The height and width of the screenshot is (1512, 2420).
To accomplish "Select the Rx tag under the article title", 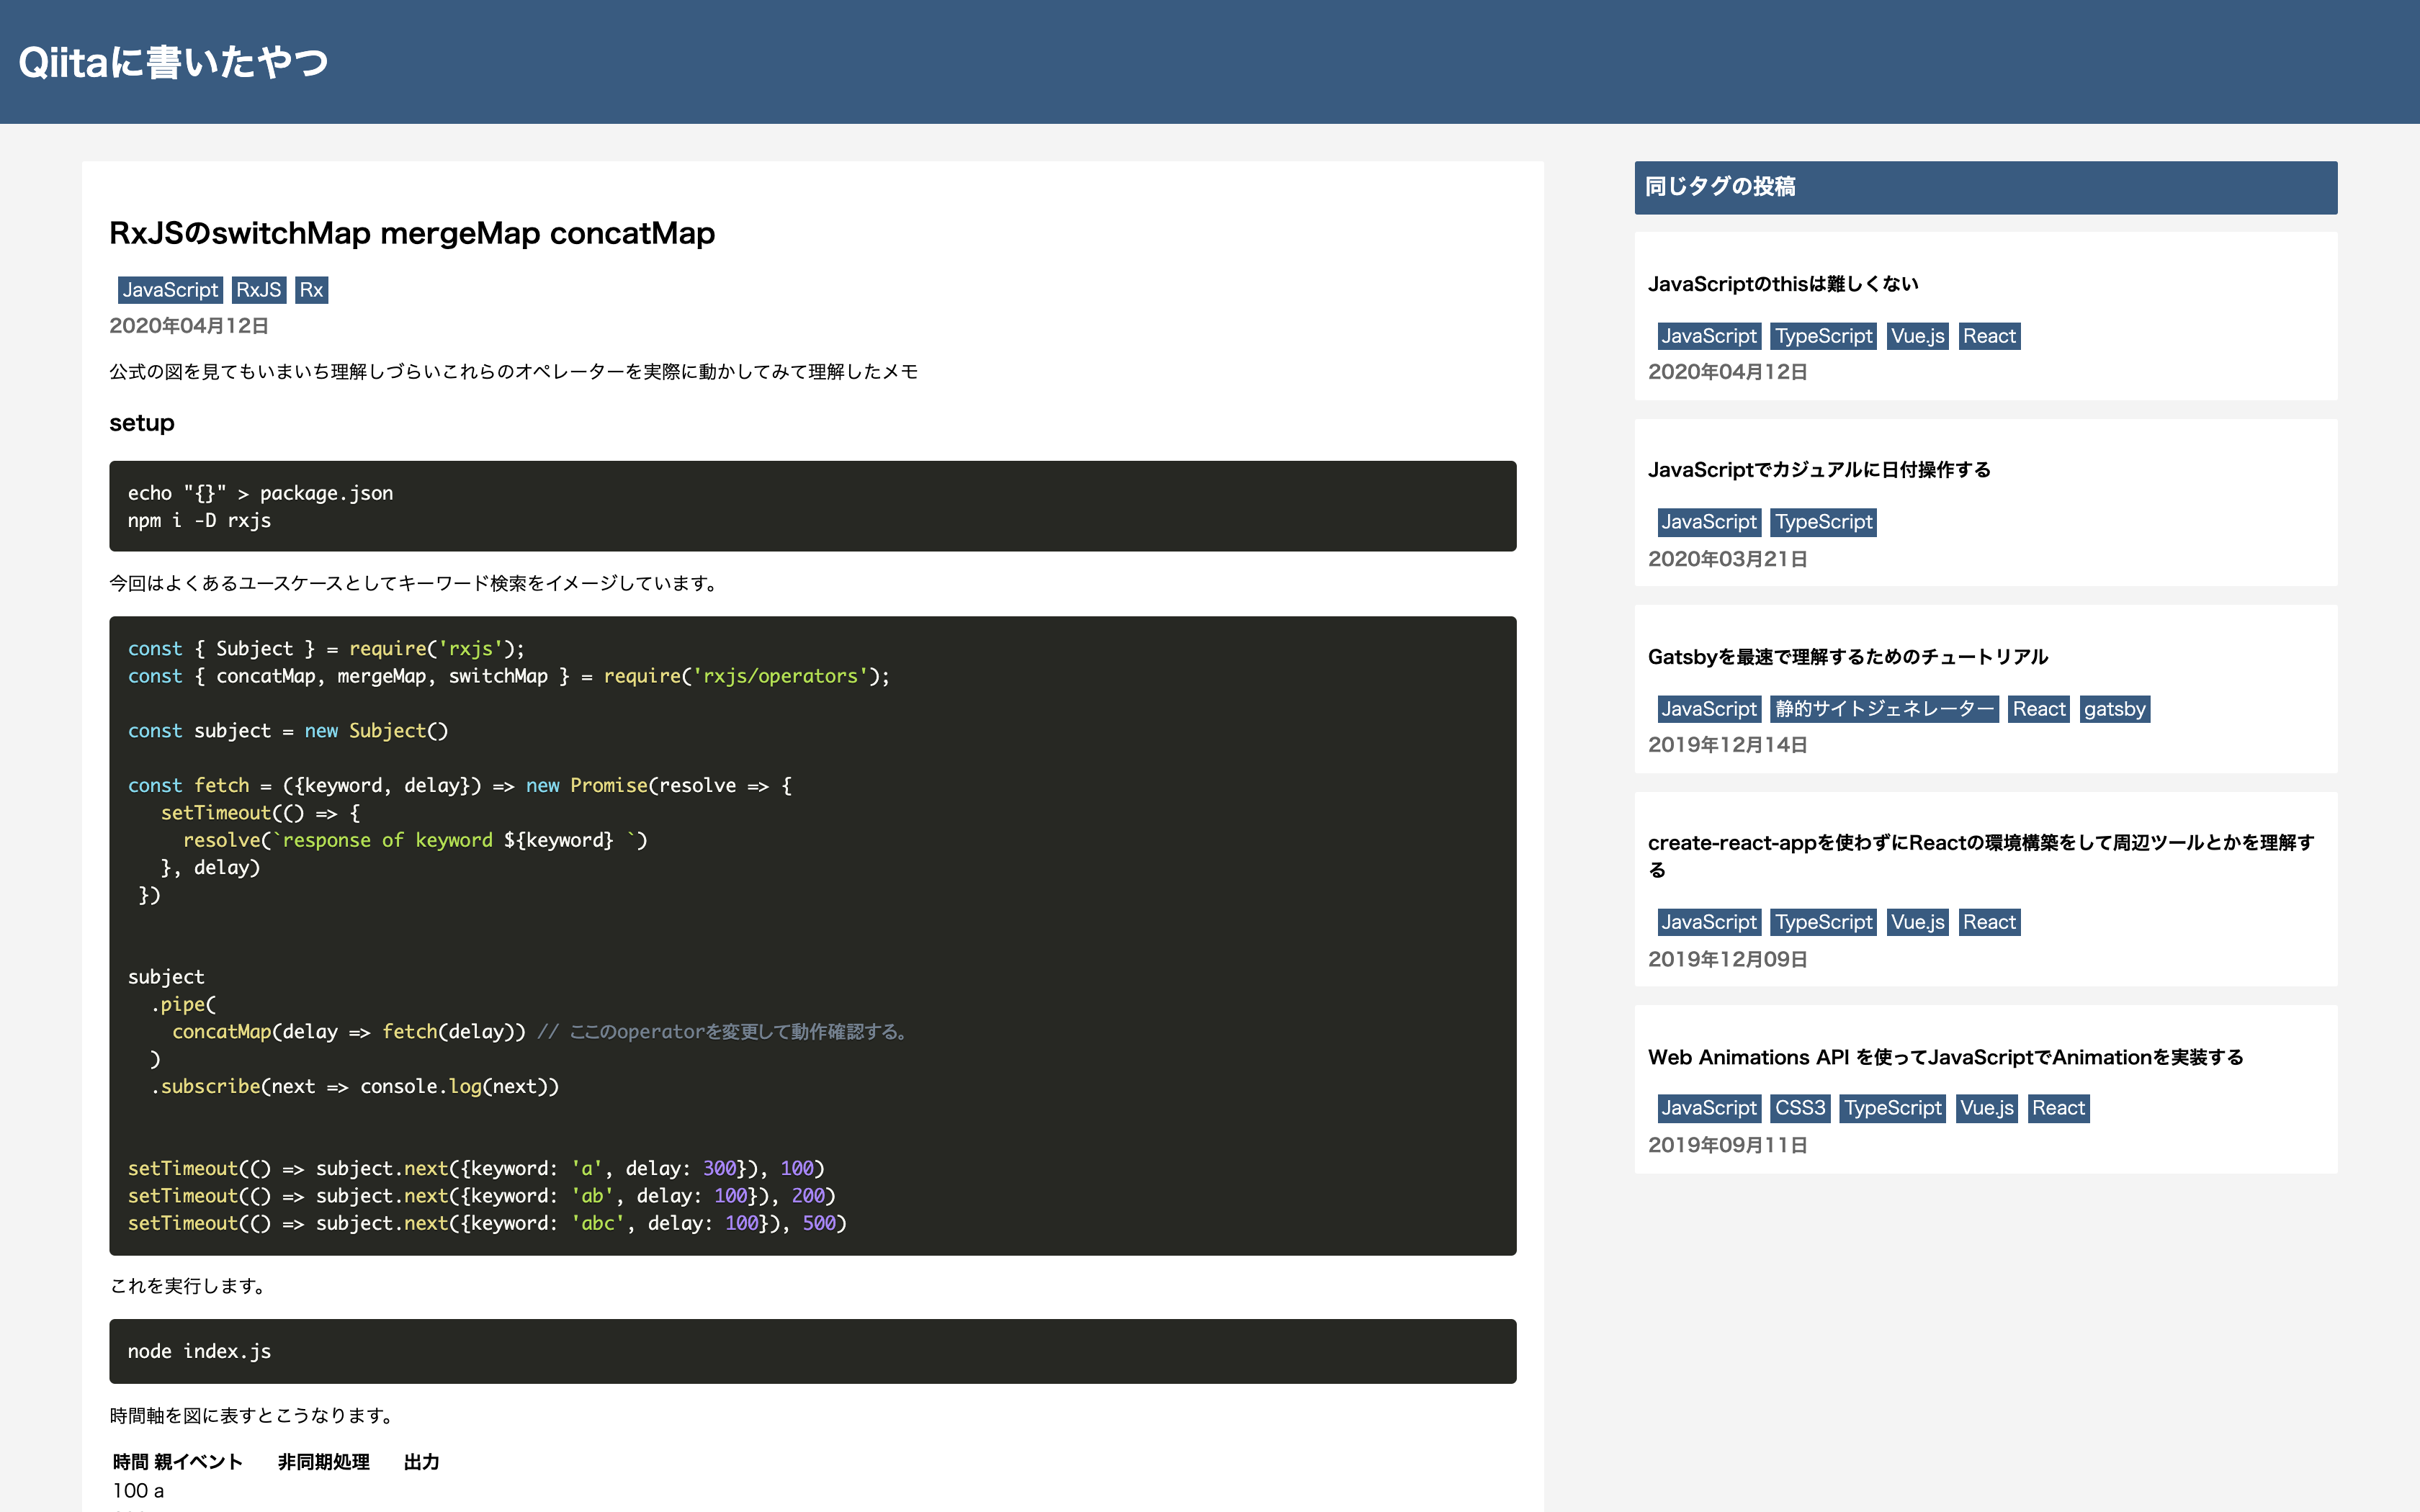I will 312,290.
